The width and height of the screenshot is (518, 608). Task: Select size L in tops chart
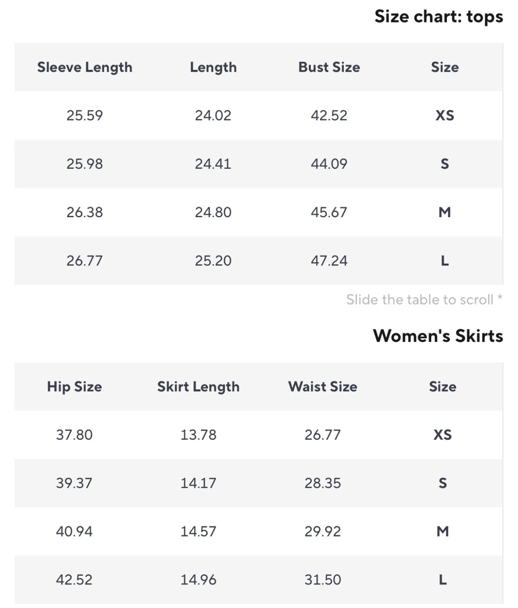(445, 261)
